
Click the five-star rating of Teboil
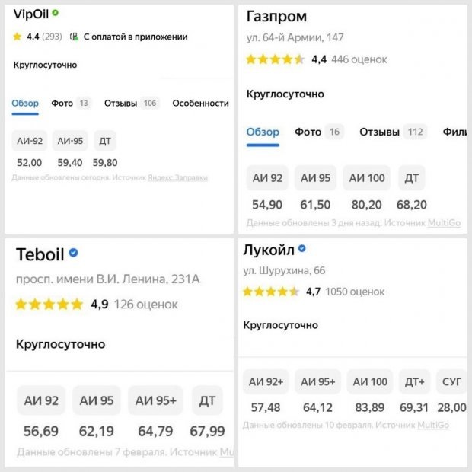click(49, 304)
